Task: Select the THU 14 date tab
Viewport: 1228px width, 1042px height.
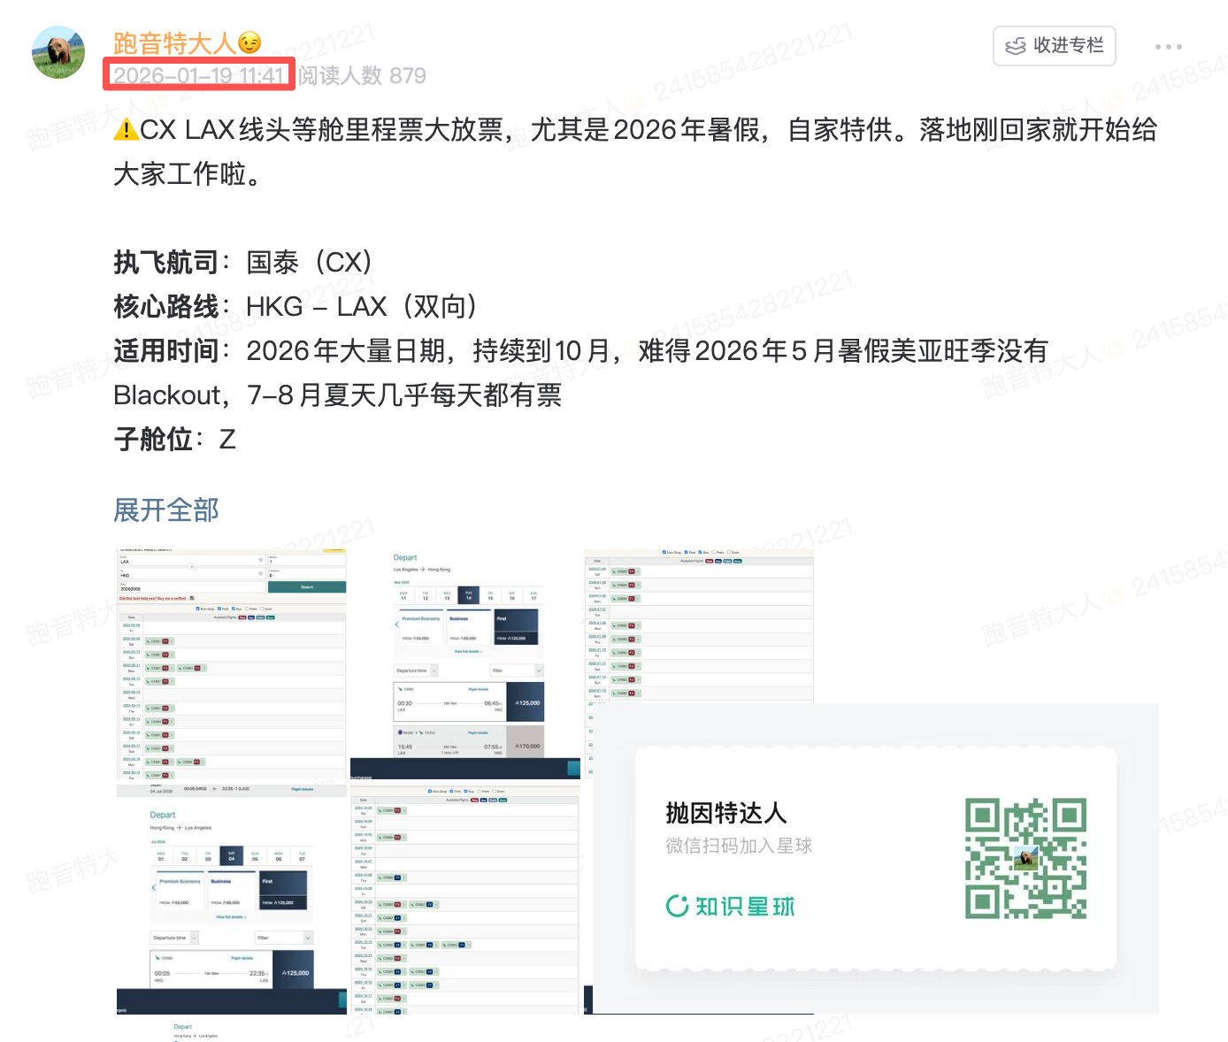Action: coord(467,594)
